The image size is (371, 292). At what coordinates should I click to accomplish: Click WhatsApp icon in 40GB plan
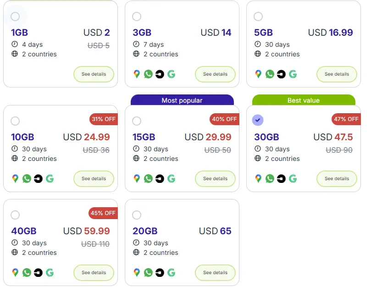point(27,272)
